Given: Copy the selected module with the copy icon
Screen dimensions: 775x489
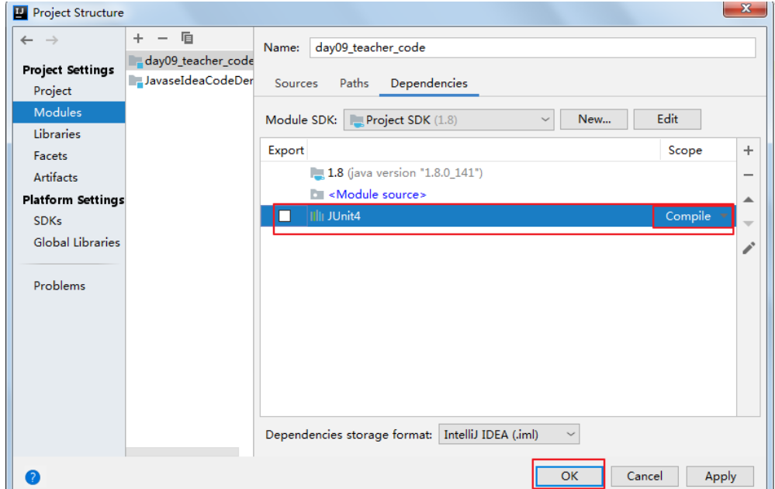Looking at the screenshot, I should [x=187, y=38].
